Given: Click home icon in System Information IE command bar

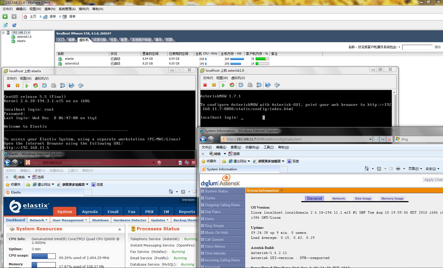Looking at the screenshot, I should (x=367, y=168).
